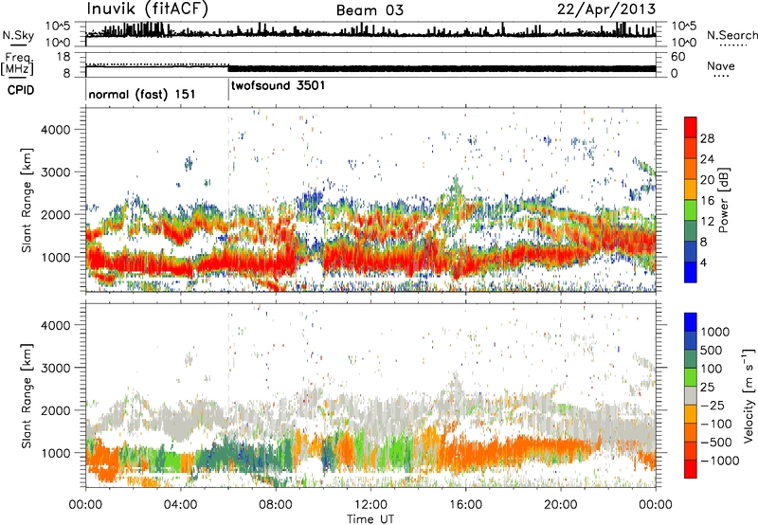758x525 pixels.
Task: Click the dashed CPID change line in power panel
Action: 228,199
